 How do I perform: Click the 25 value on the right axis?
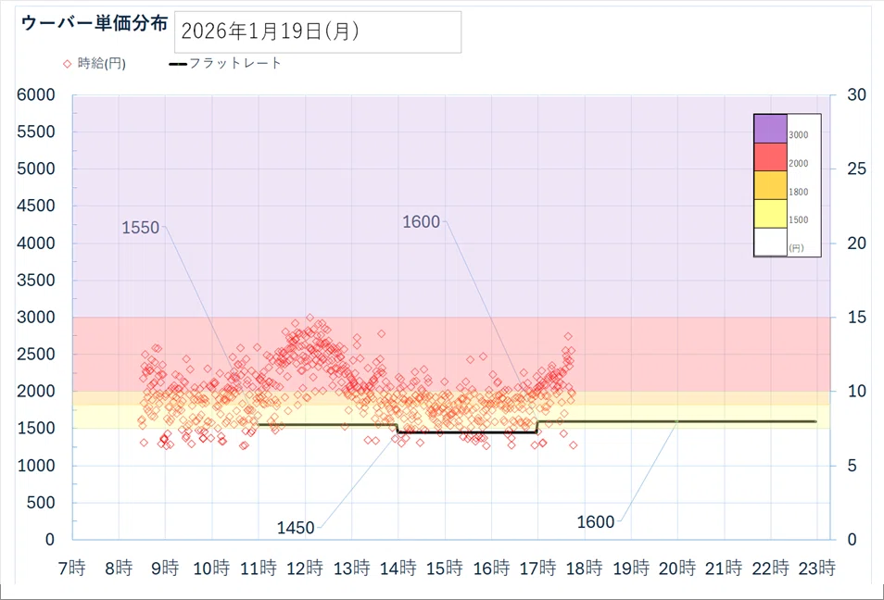point(857,169)
